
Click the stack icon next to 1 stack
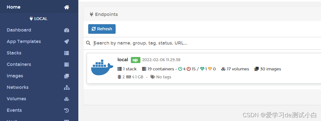coord(119,69)
